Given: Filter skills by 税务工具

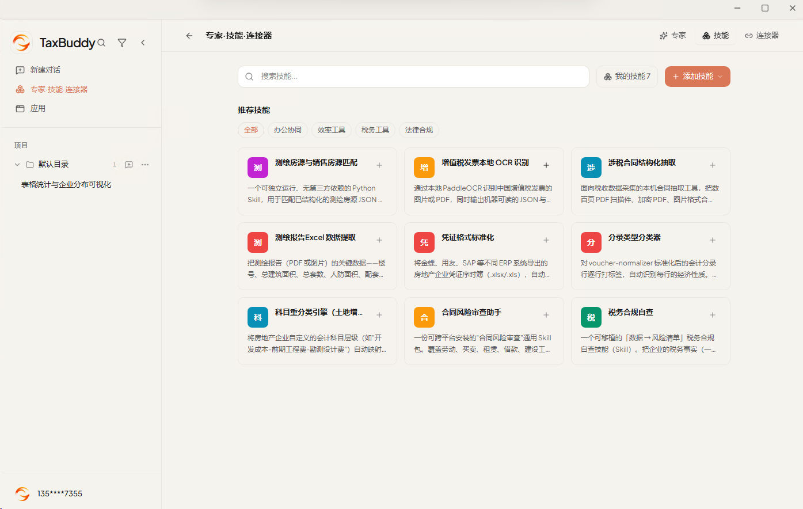Looking at the screenshot, I should pyautogui.click(x=375, y=130).
